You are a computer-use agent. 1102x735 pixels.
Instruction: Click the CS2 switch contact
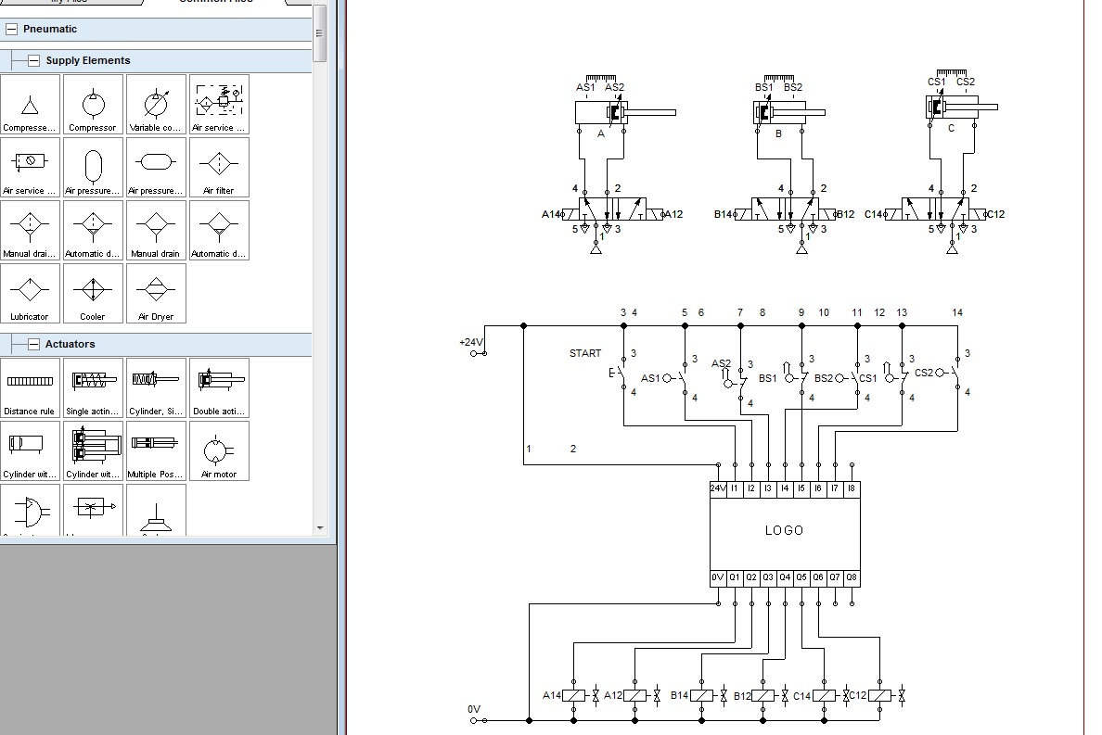[x=949, y=373]
